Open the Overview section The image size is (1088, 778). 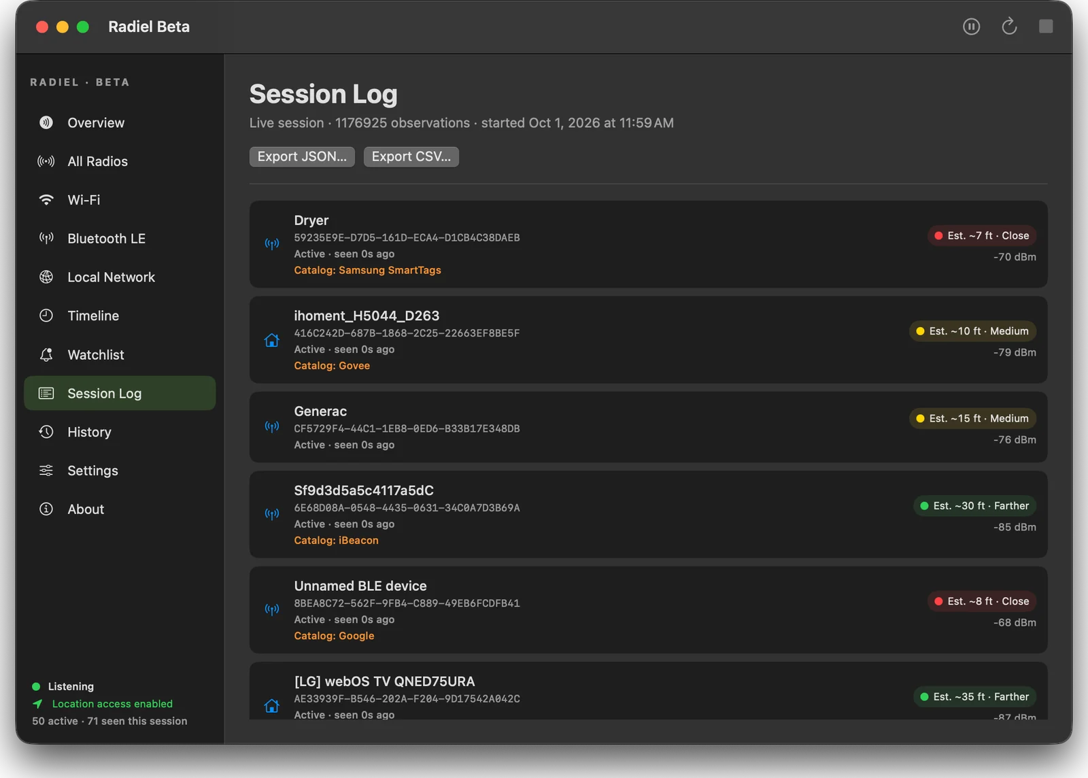tap(120, 122)
